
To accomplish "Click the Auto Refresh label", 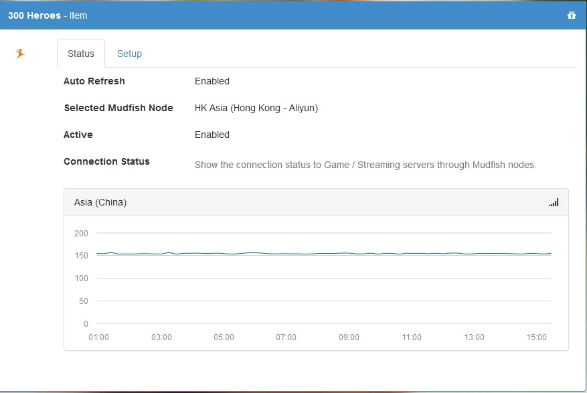I will coord(94,81).
